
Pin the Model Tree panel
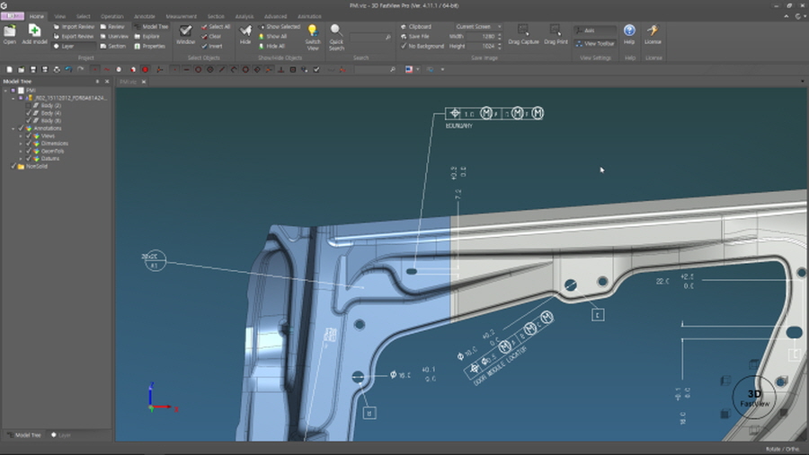97,82
